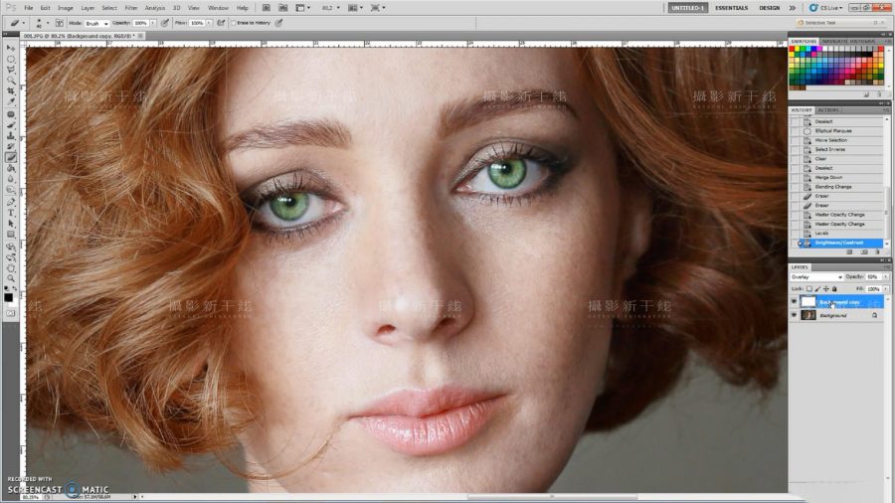895x503 pixels.
Task: Select the Zoom tool in the toolbox
Action: [11, 278]
